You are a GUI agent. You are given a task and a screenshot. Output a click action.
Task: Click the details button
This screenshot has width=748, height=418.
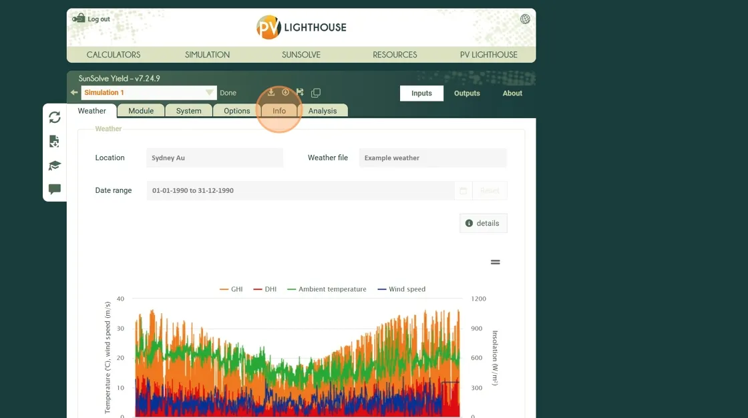pyautogui.click(x=483, y=223)
